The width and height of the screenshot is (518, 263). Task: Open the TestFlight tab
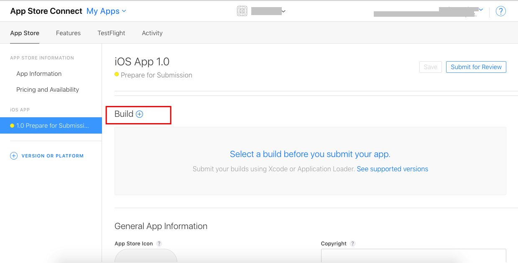tap(111, 33)
